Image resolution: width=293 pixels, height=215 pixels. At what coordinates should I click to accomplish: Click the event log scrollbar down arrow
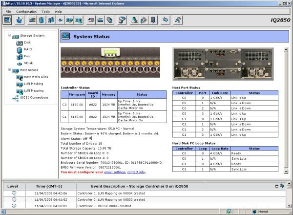tap(289, 206)
